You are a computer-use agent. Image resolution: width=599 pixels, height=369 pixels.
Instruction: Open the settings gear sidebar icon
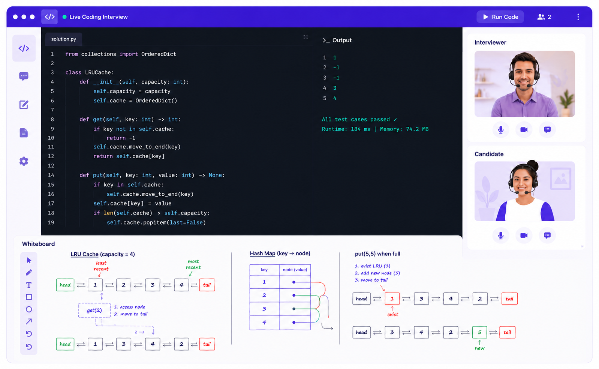pos(24,161)
